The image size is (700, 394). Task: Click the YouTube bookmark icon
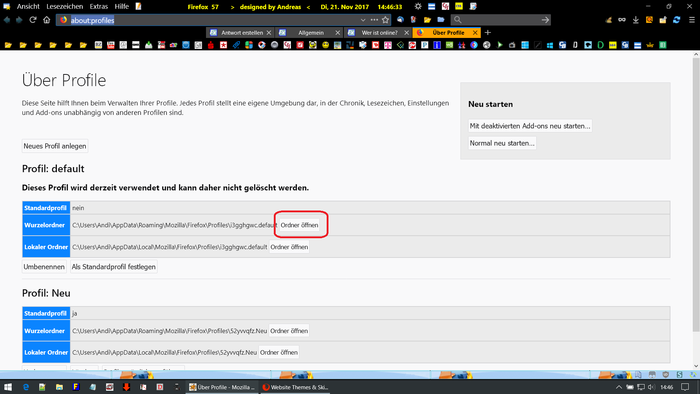point(111,45)
